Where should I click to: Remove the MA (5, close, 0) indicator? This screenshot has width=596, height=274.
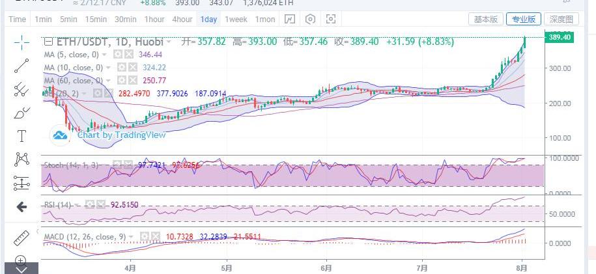129,54
